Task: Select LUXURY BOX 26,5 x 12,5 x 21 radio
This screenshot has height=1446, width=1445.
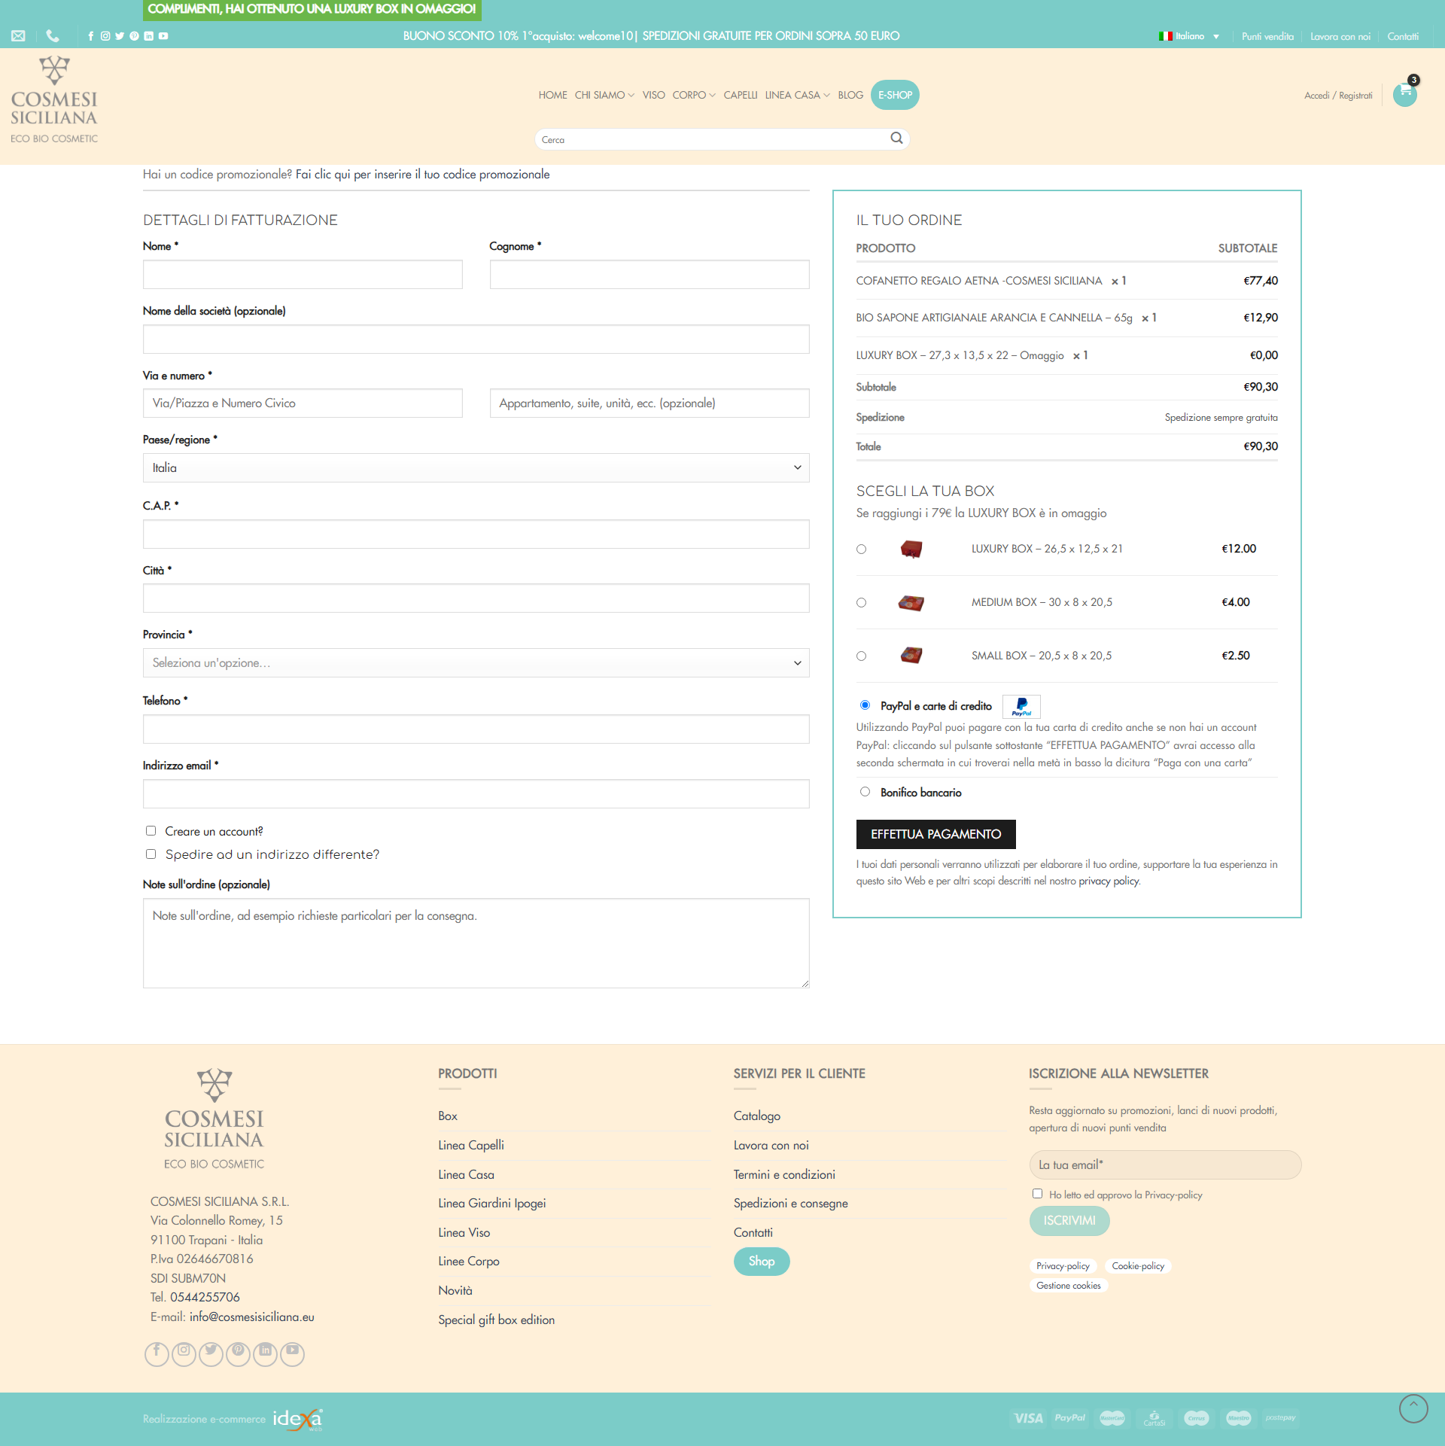Action: point(862,549)
